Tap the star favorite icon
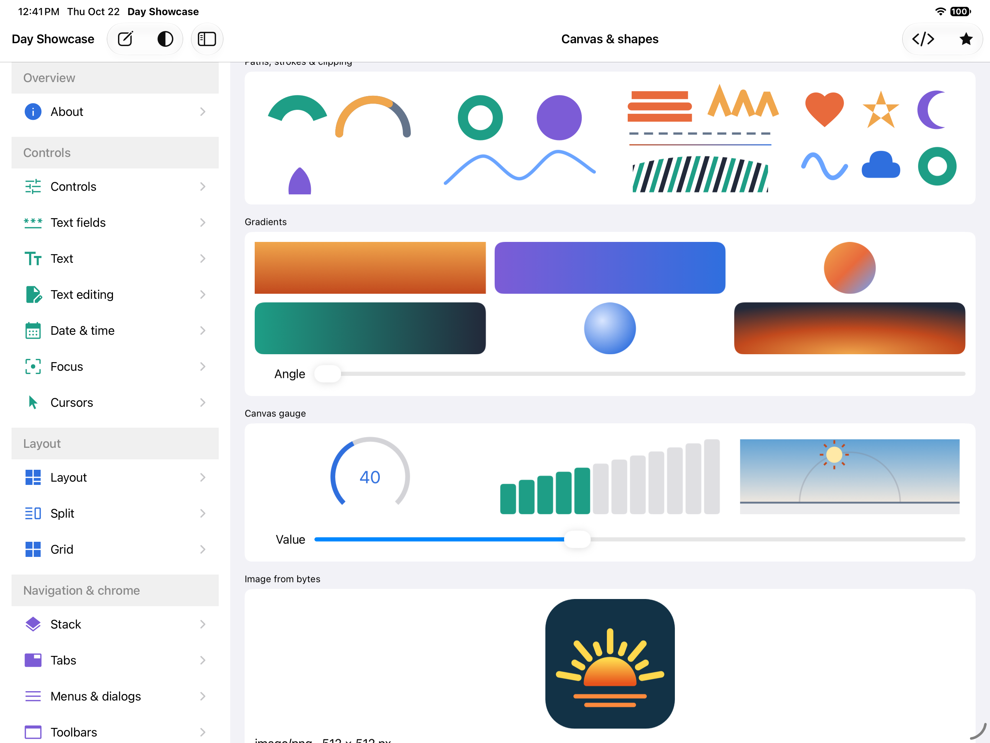This screenshot has width=990, height=743. pos(966,39)
